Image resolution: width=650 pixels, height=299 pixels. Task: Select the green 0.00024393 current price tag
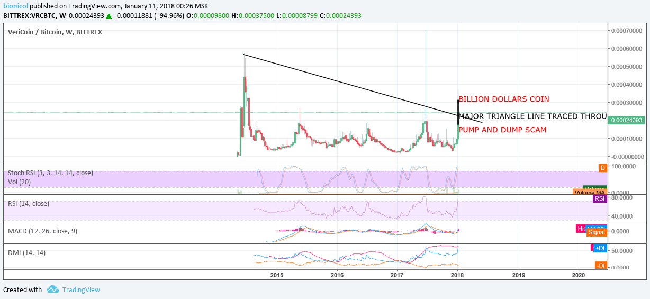click(x=627, y=120)
